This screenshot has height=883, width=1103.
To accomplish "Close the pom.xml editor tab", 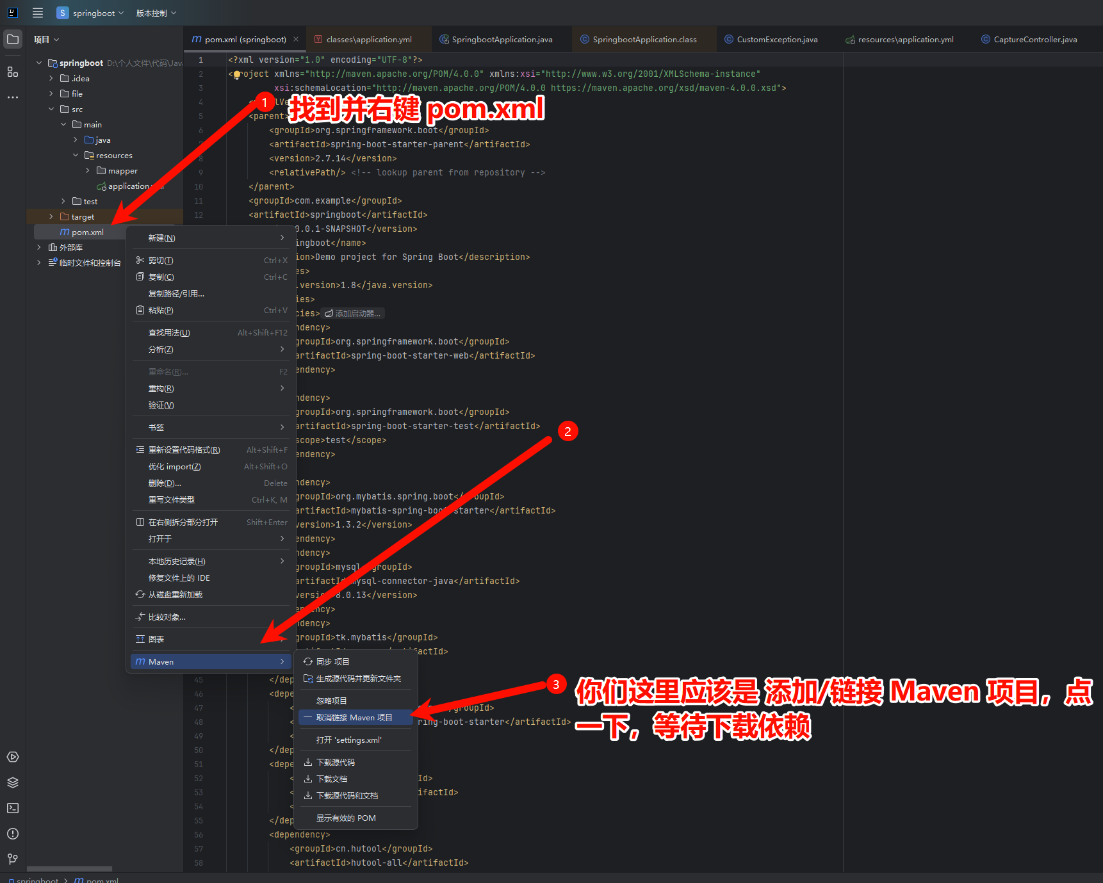I will point(296,39).
